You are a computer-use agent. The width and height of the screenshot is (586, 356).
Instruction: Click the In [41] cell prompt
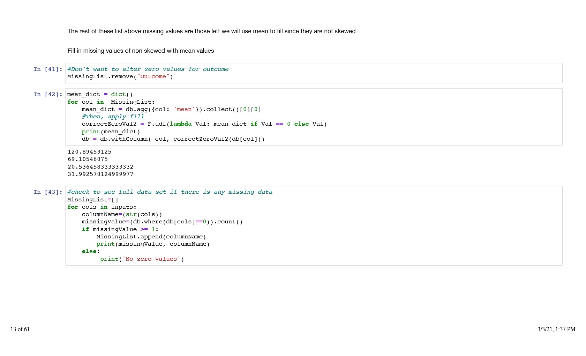(x=48, y=69)
